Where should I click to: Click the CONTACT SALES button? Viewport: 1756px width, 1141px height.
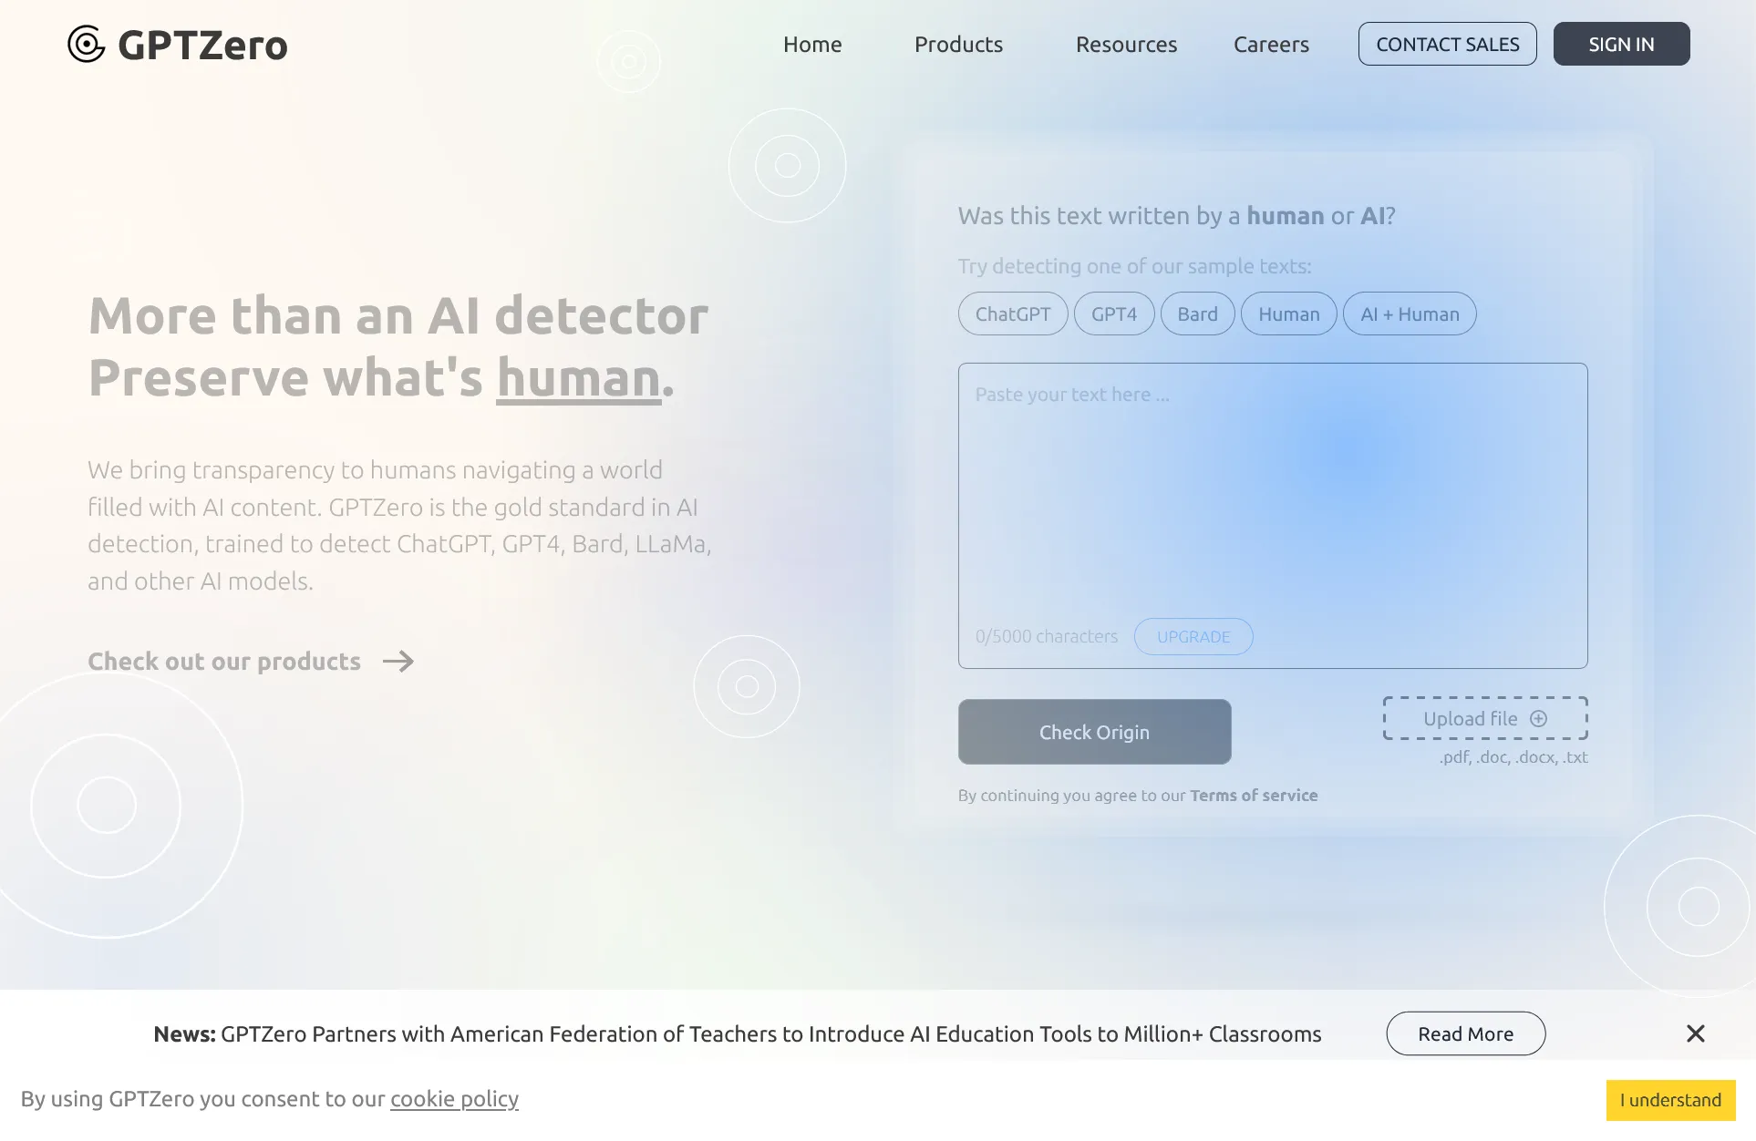point(1447,44)
